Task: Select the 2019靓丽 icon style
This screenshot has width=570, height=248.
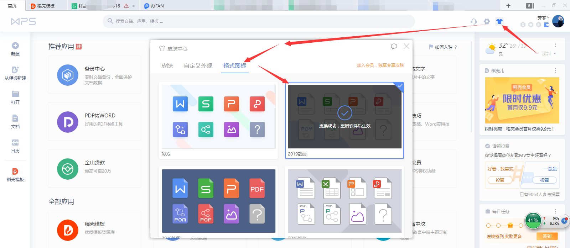Action: [x=344, y=117]
